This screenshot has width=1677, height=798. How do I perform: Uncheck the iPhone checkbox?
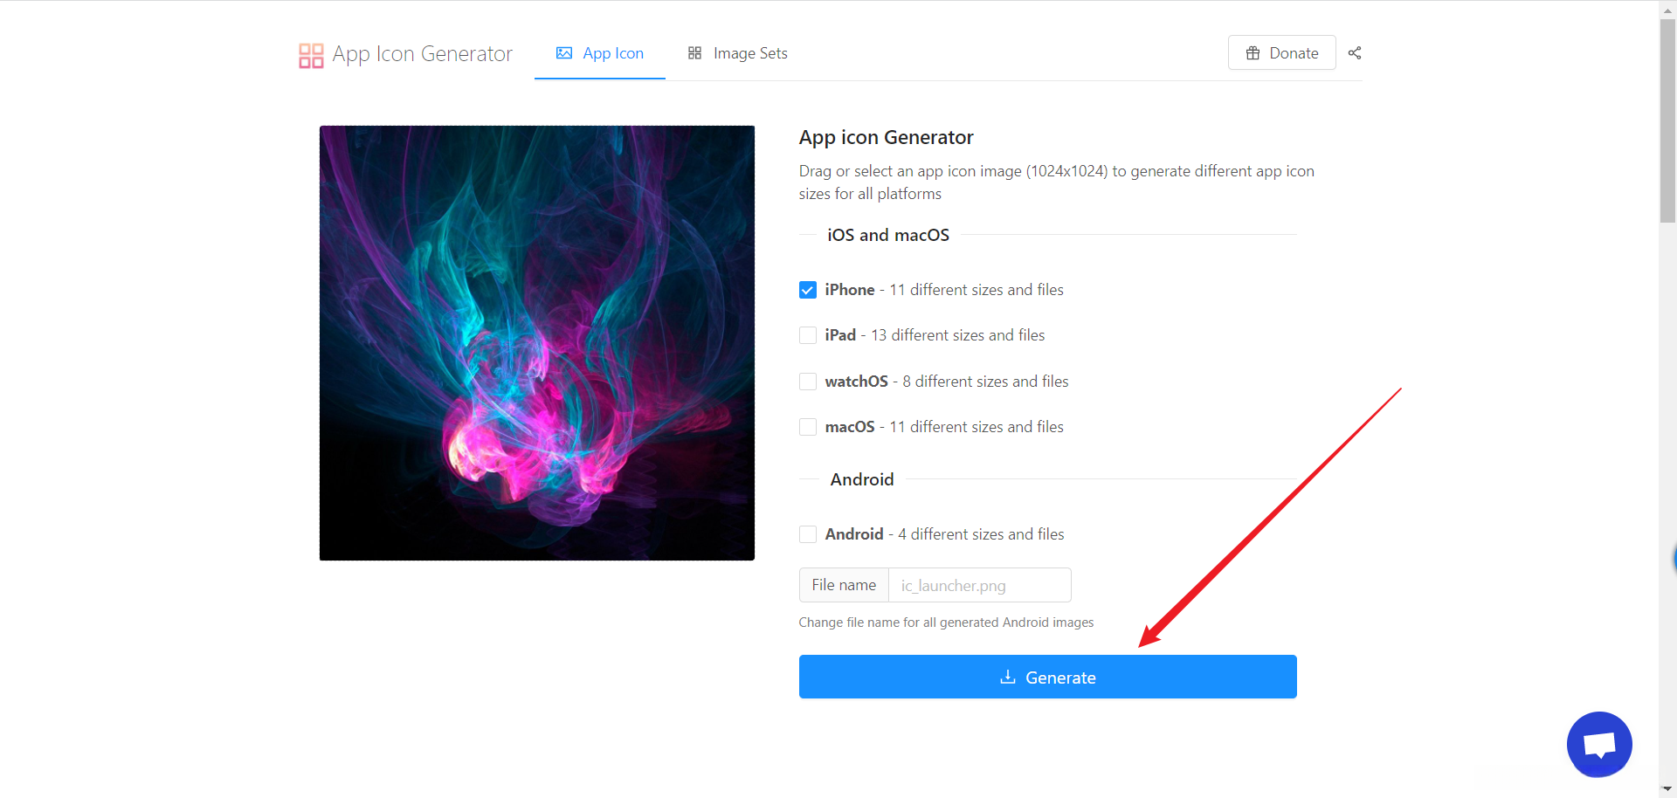pos(808,290)
